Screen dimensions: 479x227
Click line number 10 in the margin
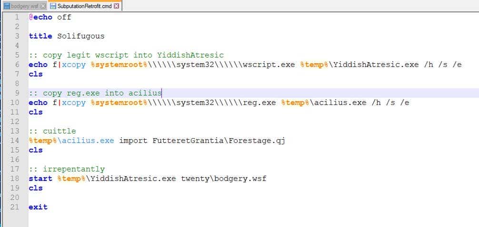coord(15,103)
